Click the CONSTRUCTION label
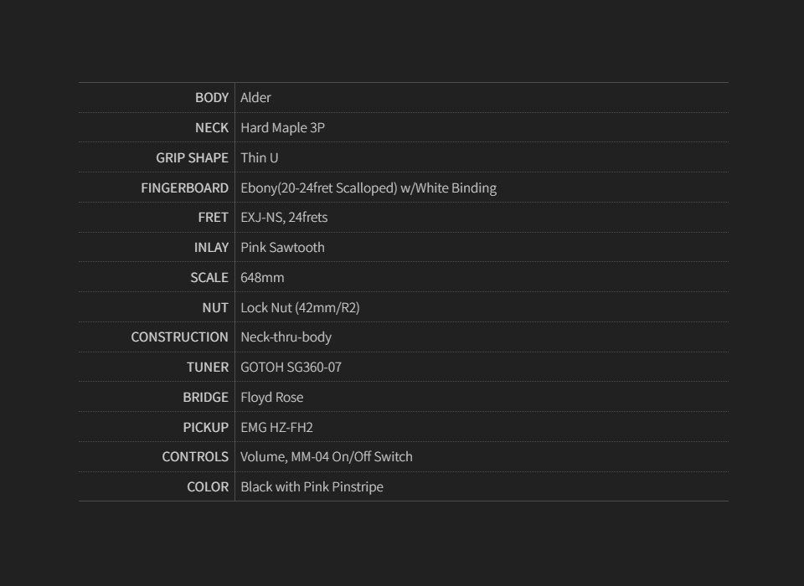Viewport: 804px width, 586px height. [179, 337]
